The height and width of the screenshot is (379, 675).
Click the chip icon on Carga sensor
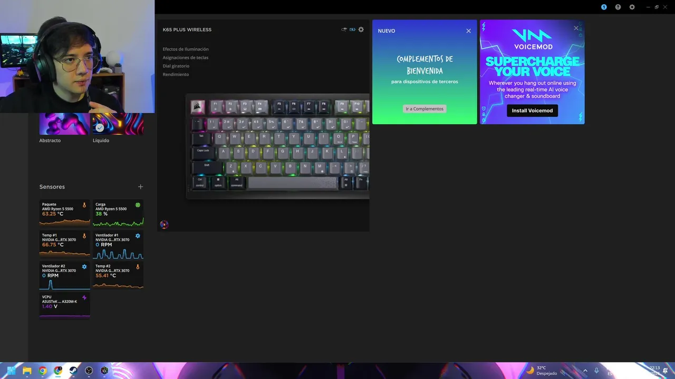pos(138,205)
